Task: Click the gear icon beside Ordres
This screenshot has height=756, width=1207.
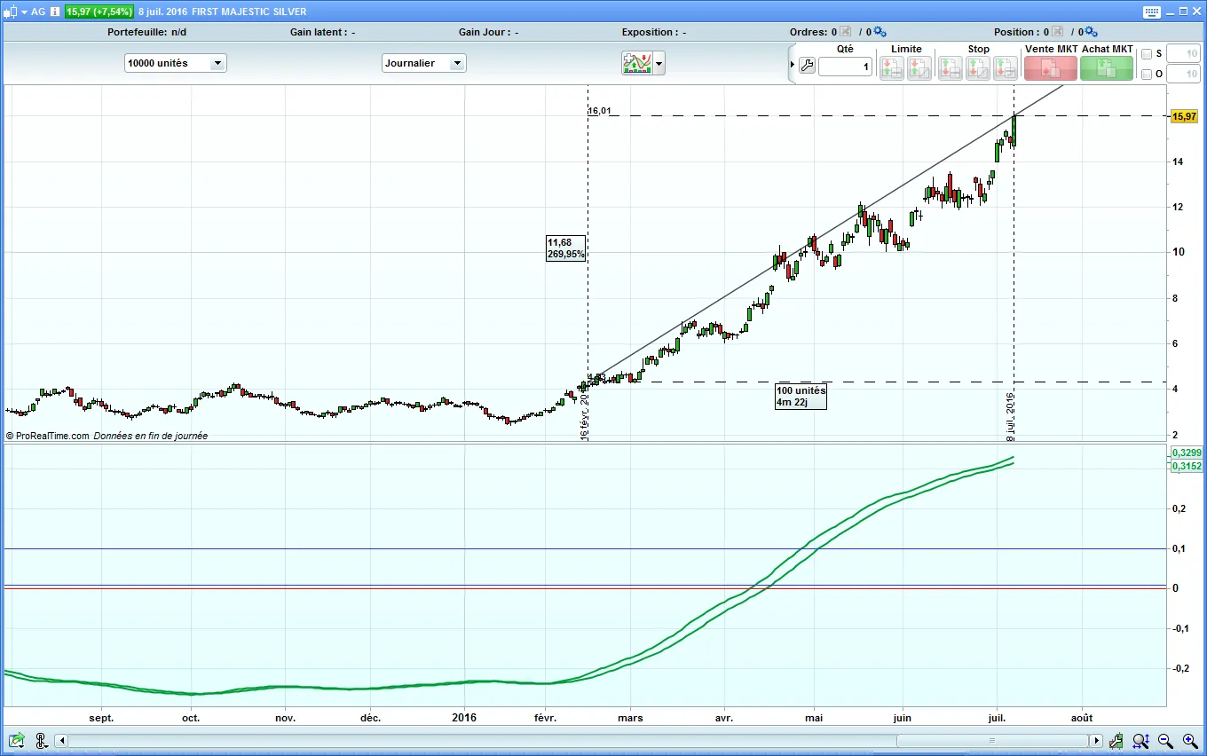Action: [879, 32]
